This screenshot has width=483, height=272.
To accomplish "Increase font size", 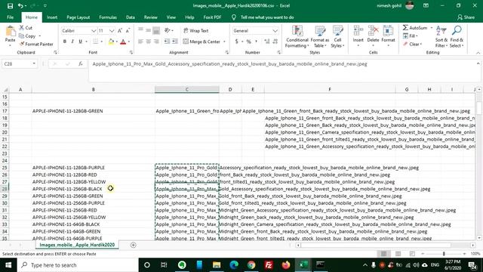I will (120, 30).
